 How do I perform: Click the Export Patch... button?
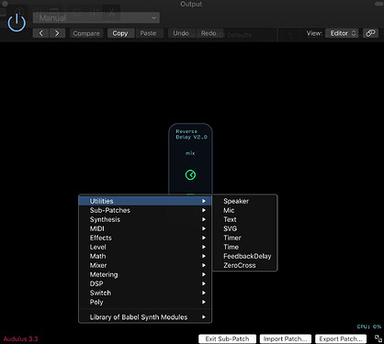(x=341, y=338)
